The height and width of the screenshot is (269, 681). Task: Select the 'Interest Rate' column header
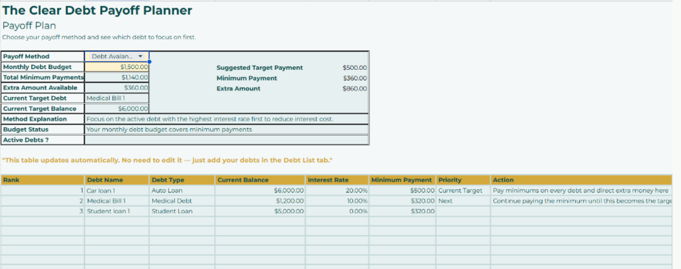tap(337, 180)
